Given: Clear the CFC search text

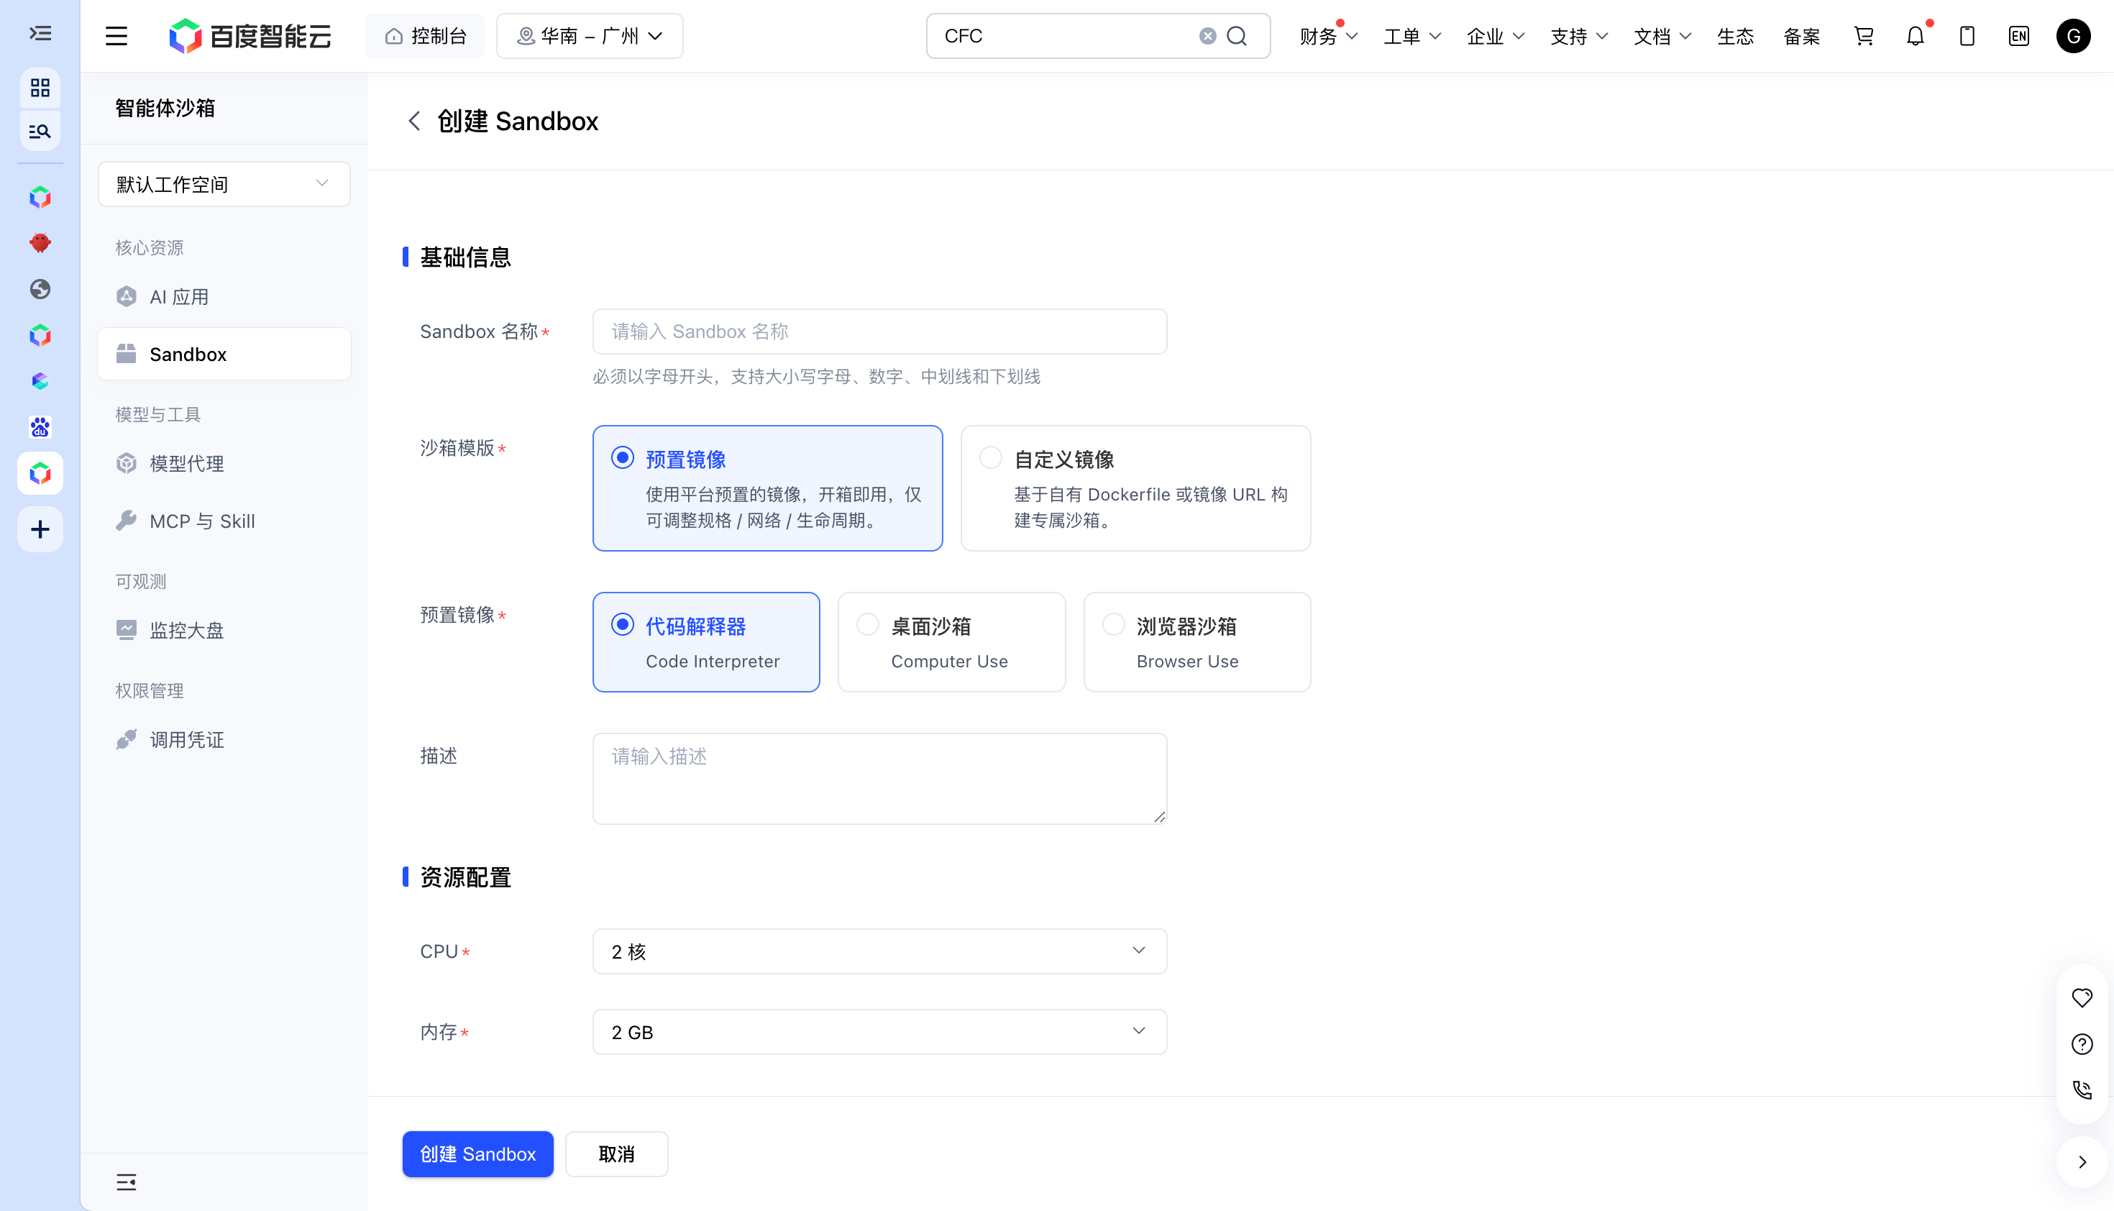Looking at the screenshot, I should pyautogui.click(x=1207, y=36).
